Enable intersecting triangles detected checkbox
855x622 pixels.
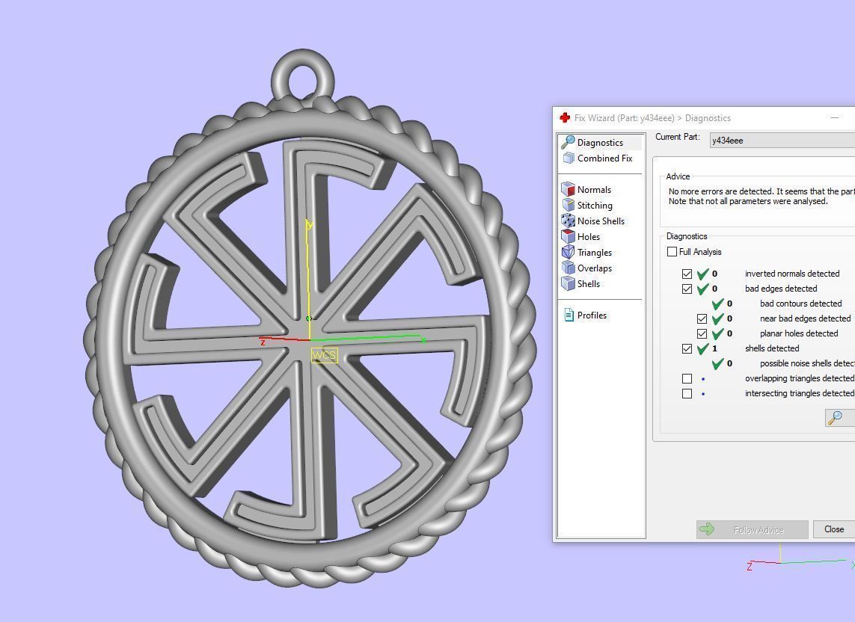click(x=687, y=393)
